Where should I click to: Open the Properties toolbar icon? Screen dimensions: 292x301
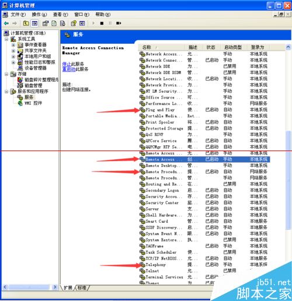[x=46, y=23]
